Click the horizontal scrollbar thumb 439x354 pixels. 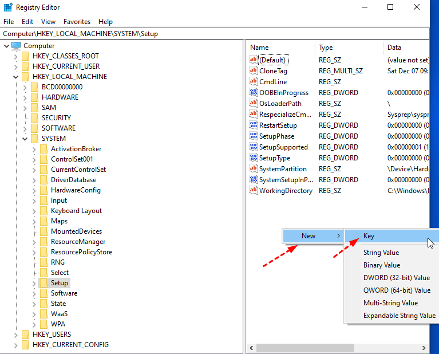[305, 348]
